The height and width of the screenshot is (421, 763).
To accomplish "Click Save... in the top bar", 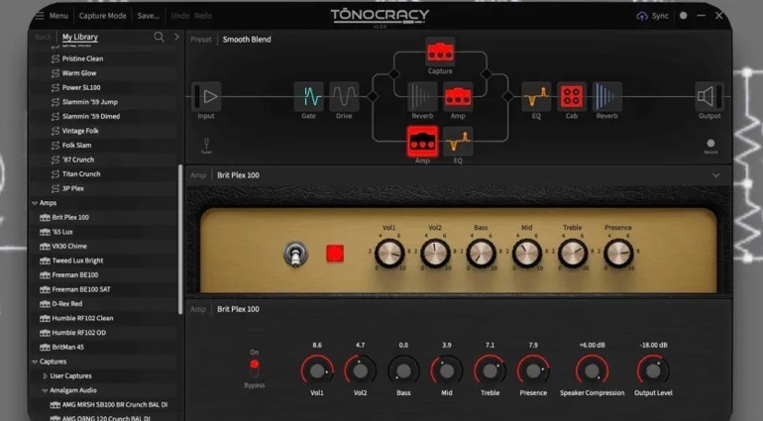I will tap(148, 16).
